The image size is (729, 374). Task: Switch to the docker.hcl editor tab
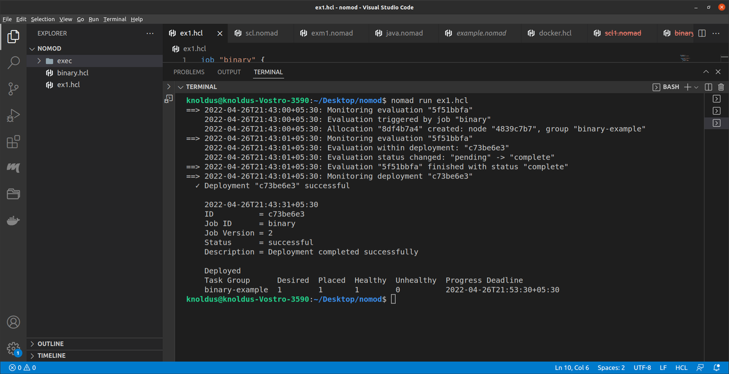[555, 33]
